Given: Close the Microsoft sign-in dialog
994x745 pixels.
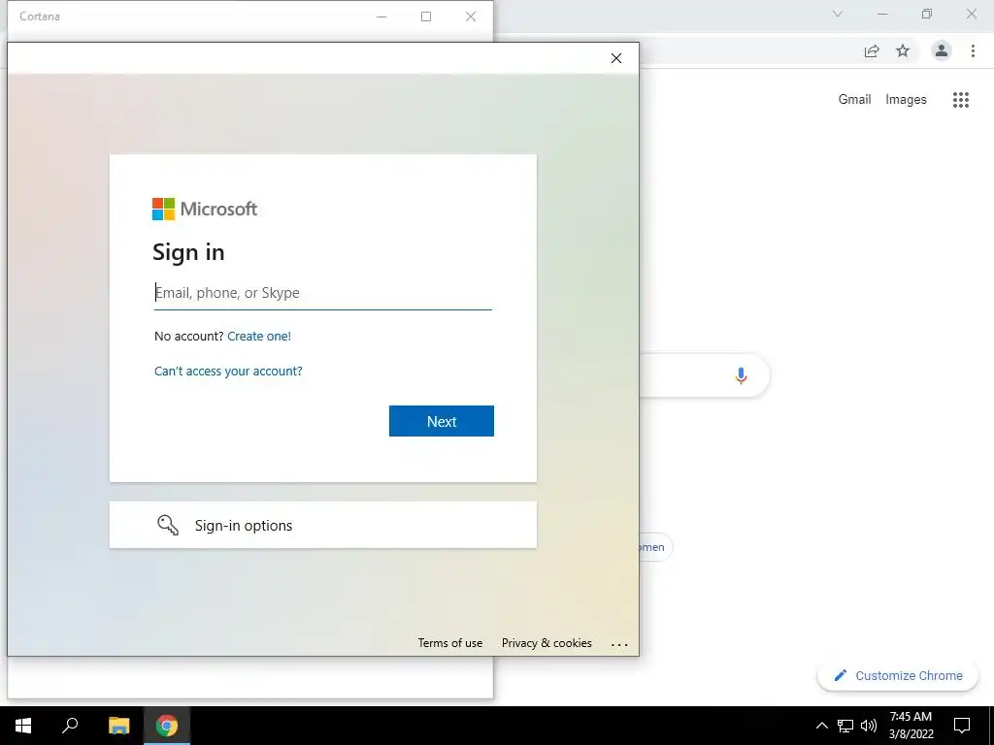Looking at the screenshot, I should tap(616, 58).
